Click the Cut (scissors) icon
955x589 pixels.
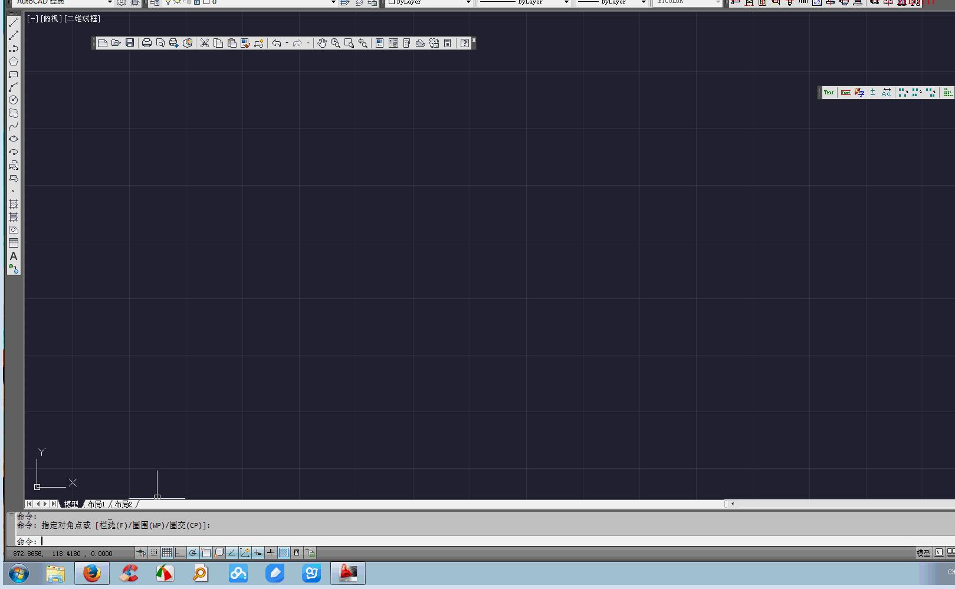(205, 43)
